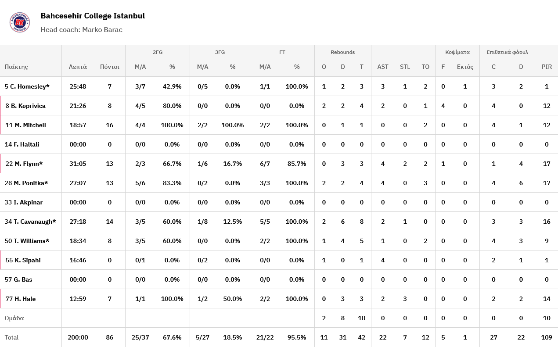Click the PIR column header

pos(547,67)
